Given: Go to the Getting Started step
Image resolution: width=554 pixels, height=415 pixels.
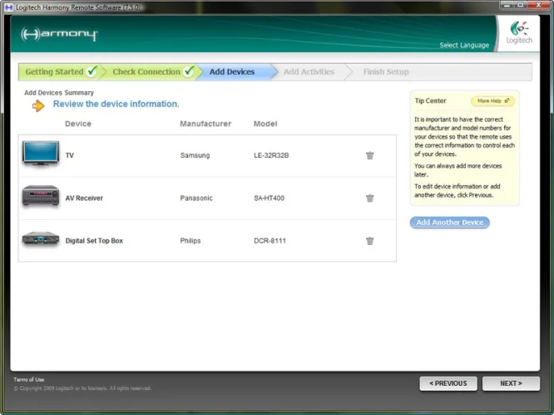Looking at the screenshot, I should [55, 72].
